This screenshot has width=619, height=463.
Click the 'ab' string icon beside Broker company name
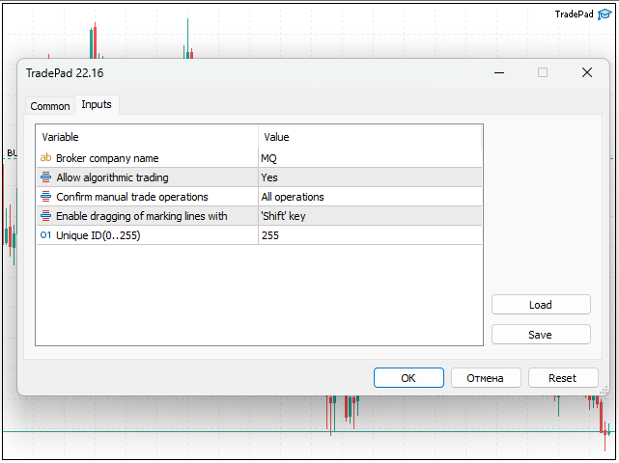(x=45, y=158)
